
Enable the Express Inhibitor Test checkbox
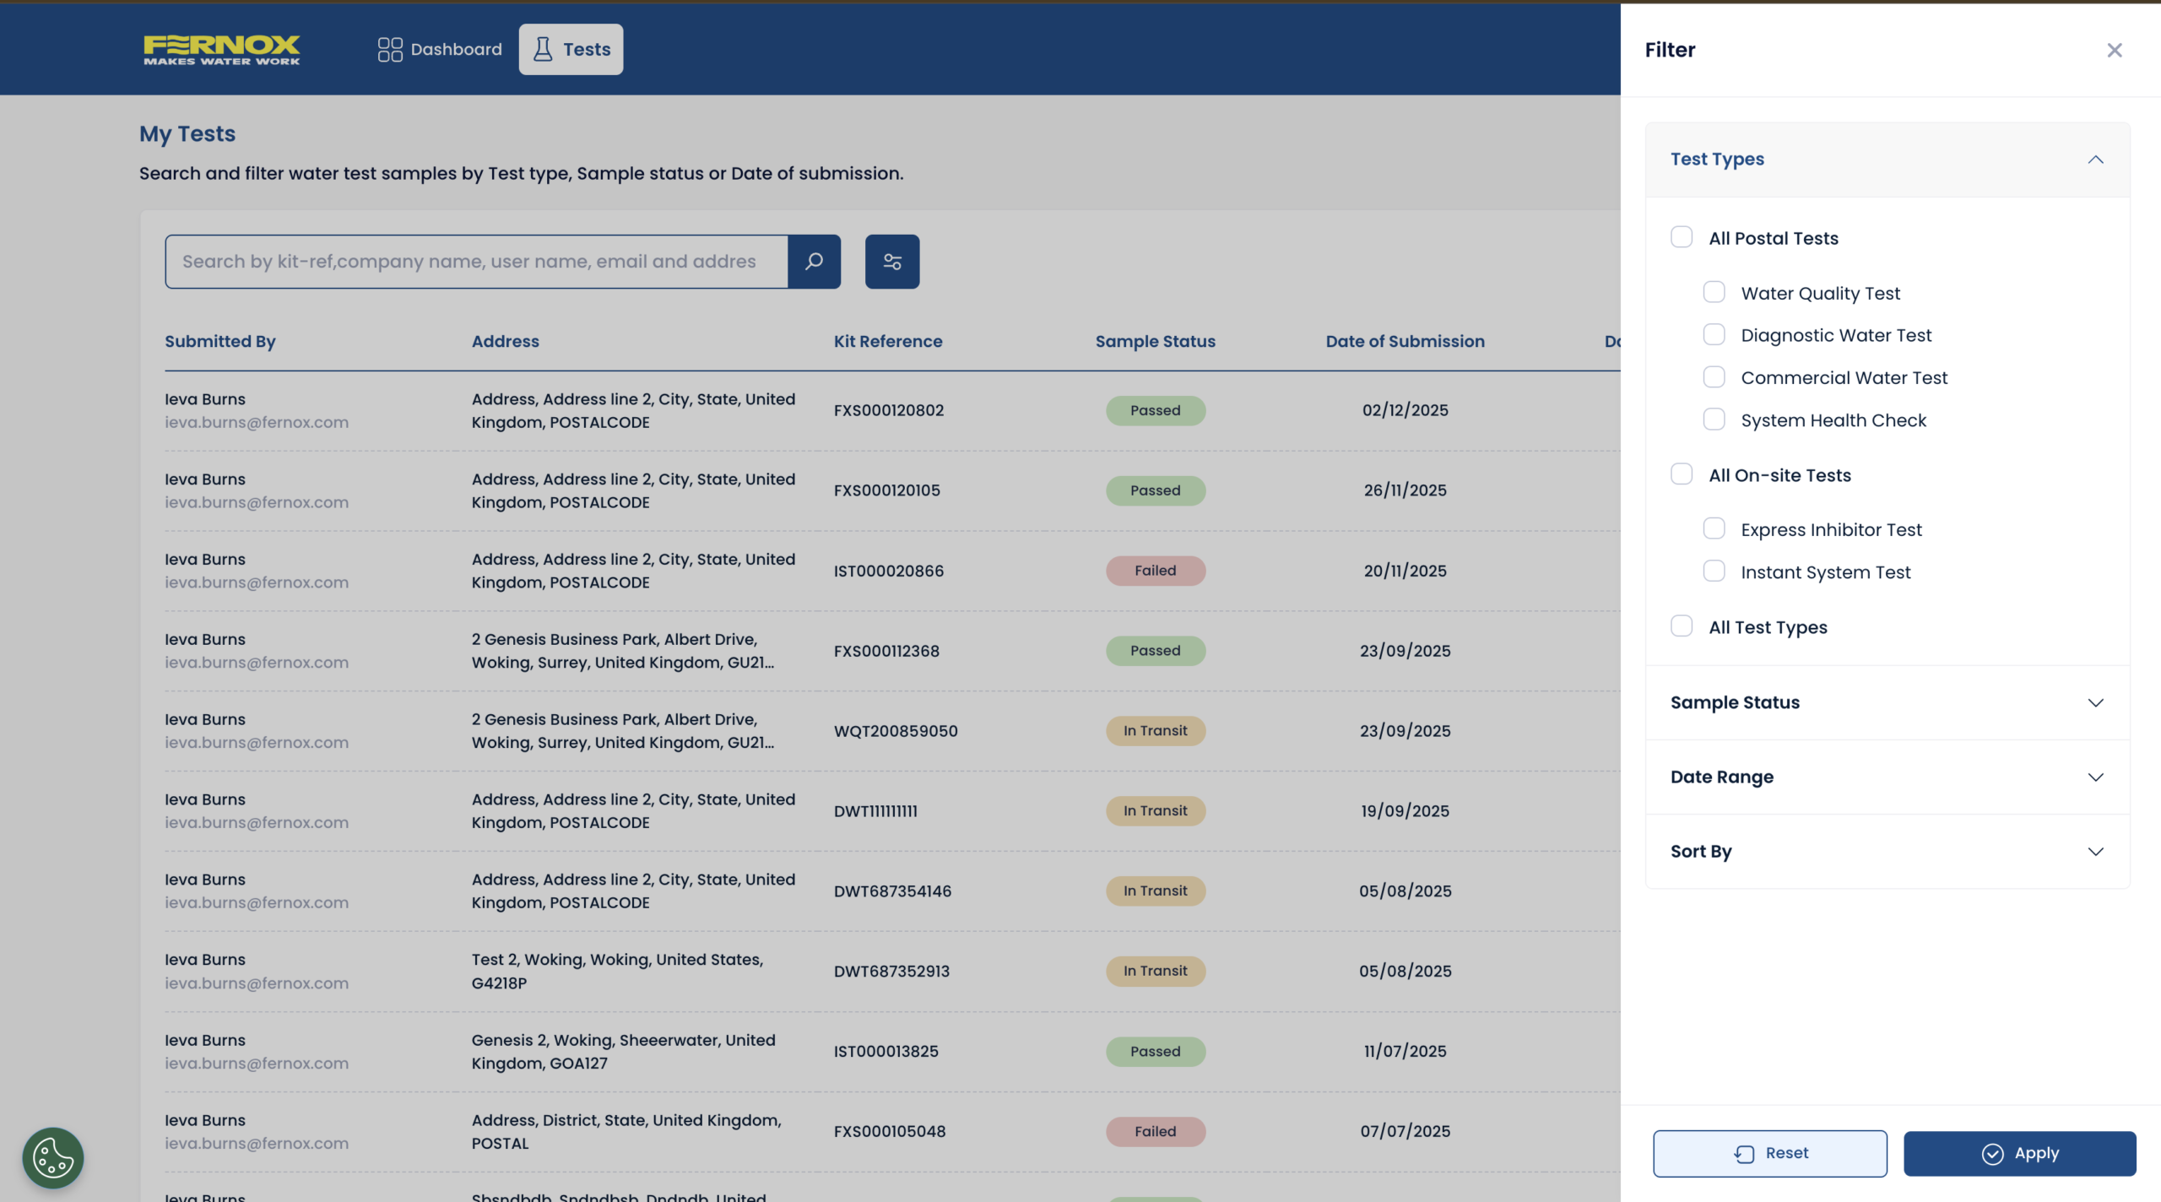pos(1714,528)
